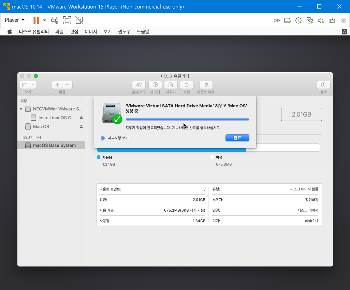350x290 pixels.
Task: Click the 675.3MB(0KB 제거 가능) value
Action: click(x=184, y=210)
